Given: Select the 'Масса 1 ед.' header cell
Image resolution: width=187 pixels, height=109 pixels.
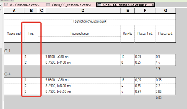Looking at the screenshot, I should (x=145, y=34).
